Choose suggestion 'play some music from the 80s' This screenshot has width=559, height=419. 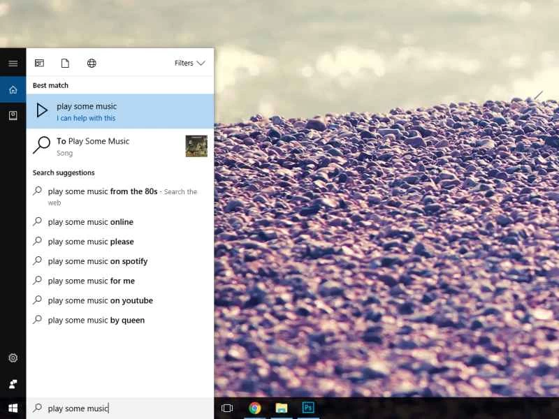pos(103,191)
